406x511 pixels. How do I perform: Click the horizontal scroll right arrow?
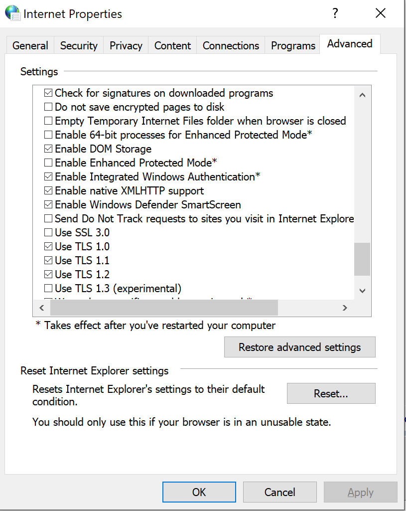point(345,308)
